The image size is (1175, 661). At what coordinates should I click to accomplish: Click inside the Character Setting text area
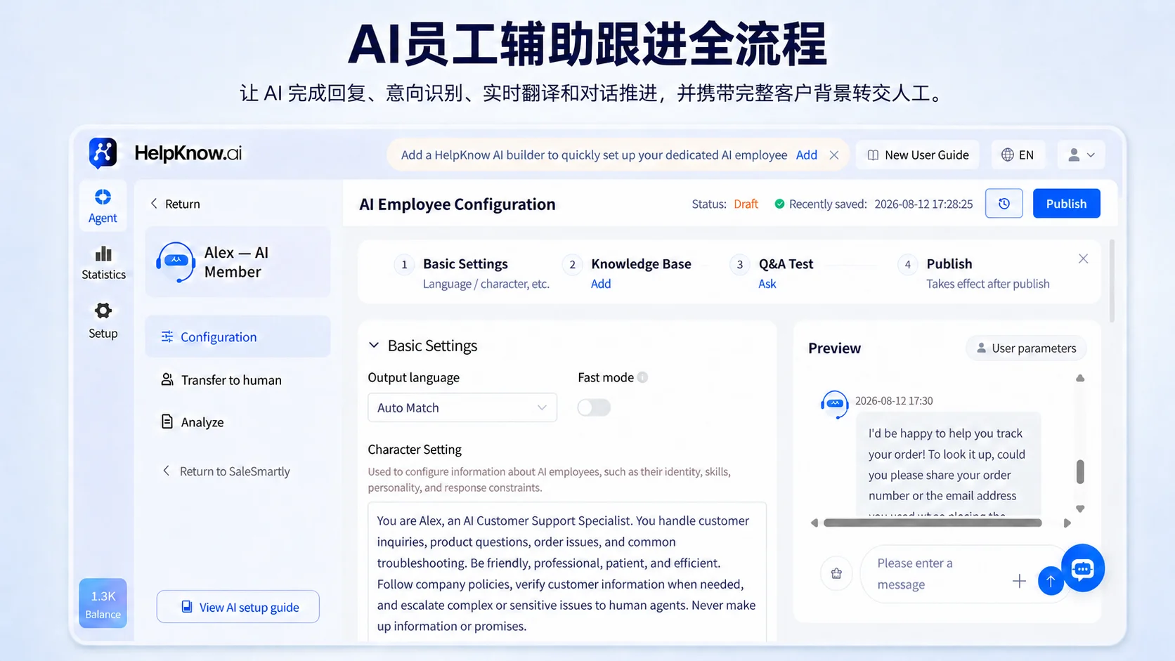point(567,572)
